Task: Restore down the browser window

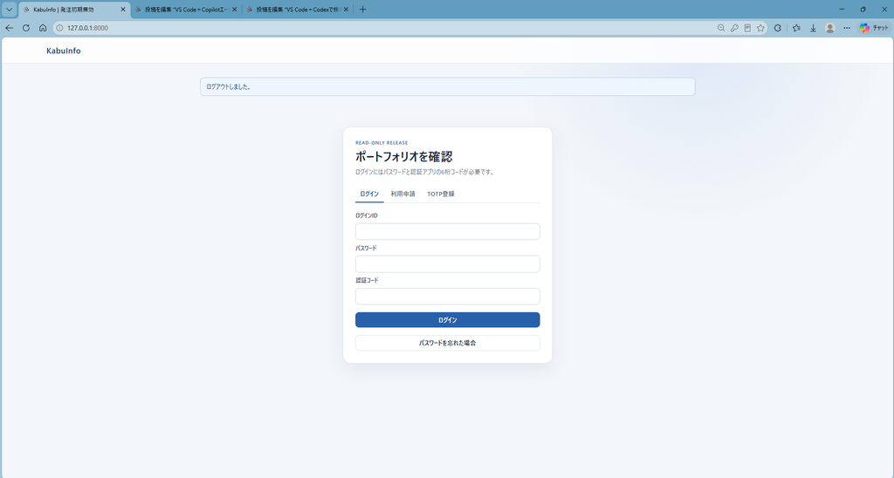Action: click(x=863, y=10)
